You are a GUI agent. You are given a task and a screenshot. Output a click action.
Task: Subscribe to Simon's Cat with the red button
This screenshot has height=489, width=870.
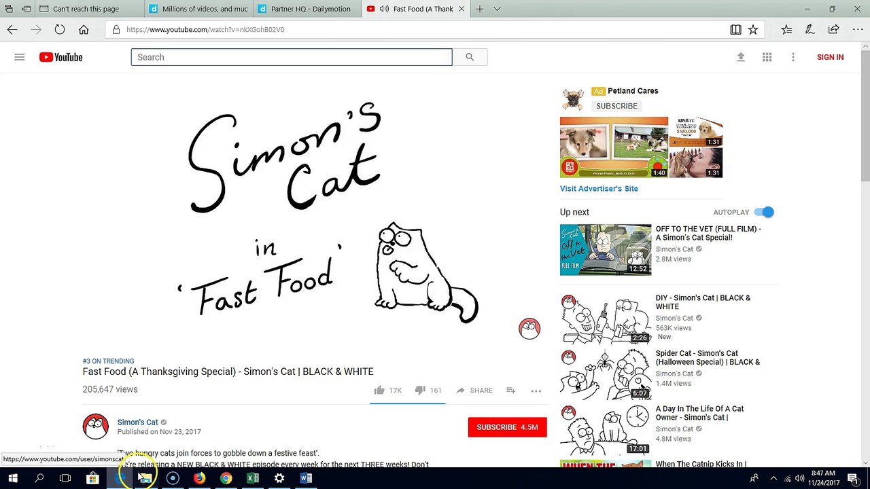click(x=507, y=427)
